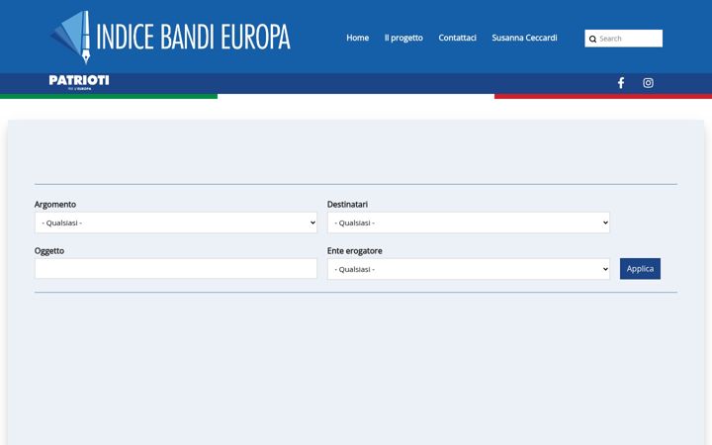Click the Argomento label
The image size is (712, 445).
55,205
